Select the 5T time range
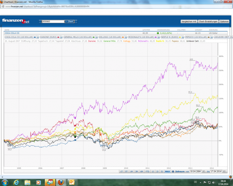The height and width of the screenshot is (186, 233). pyautogui.click(x=126, y=172)
